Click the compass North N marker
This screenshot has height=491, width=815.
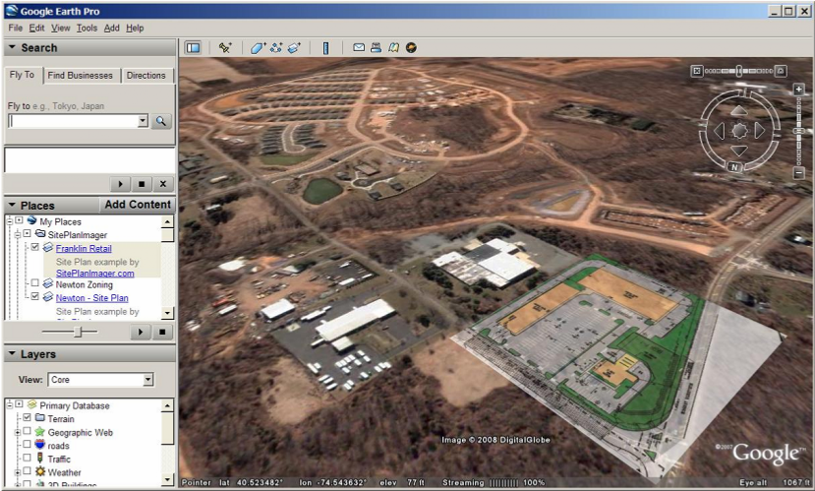734,167
